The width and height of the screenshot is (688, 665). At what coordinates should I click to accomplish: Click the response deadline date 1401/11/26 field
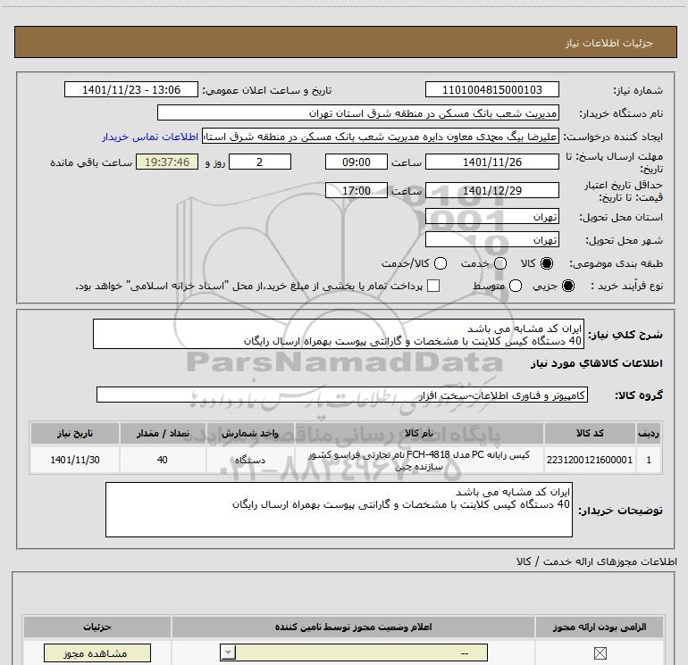(491, 162)
